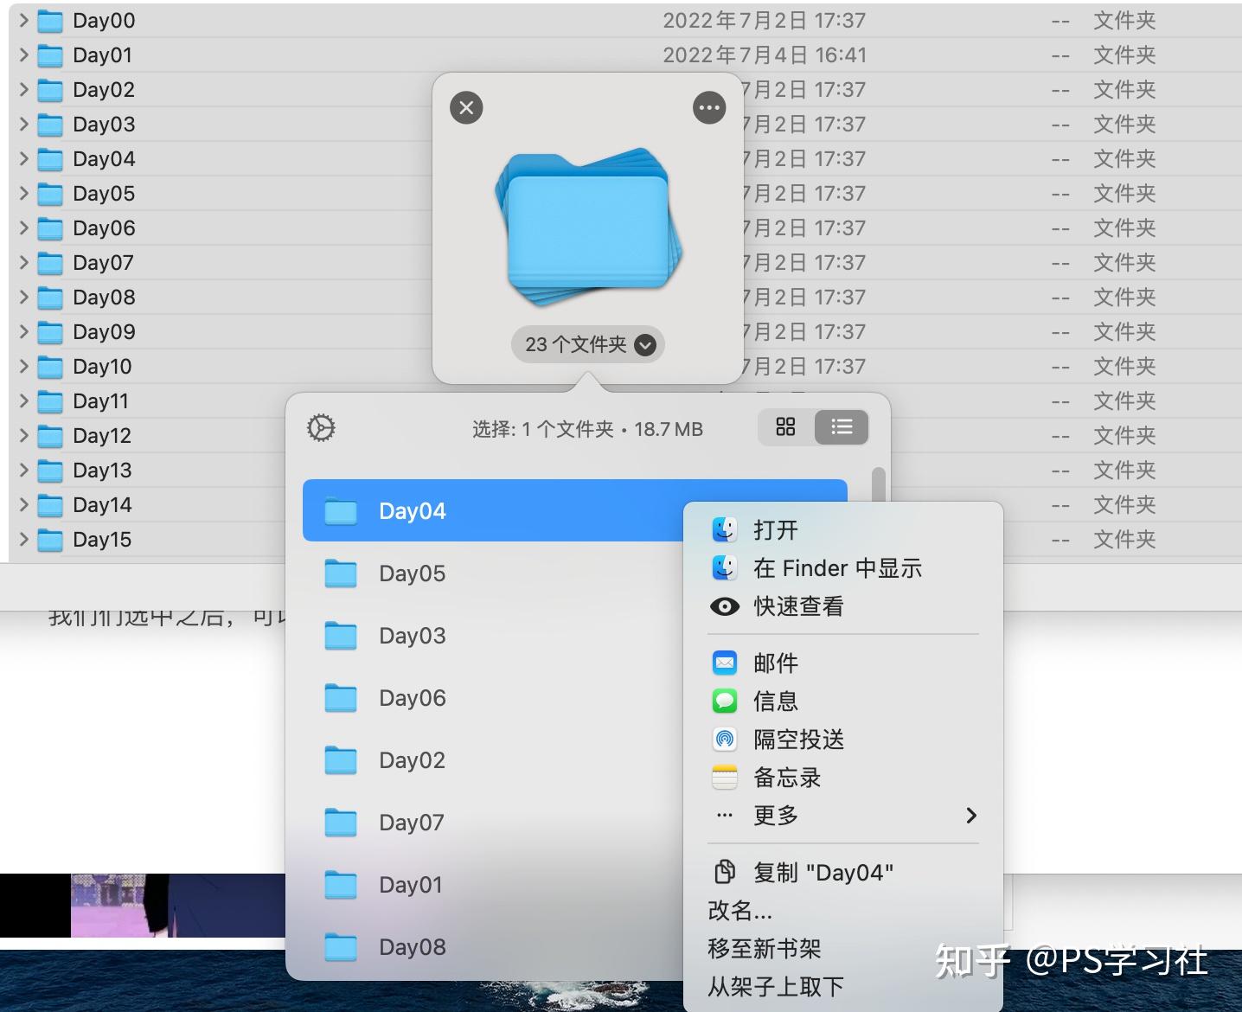Select the Day05 folder icon in the Finder list
Viewport: 1242px width, 1012px height.
point(50,194)
